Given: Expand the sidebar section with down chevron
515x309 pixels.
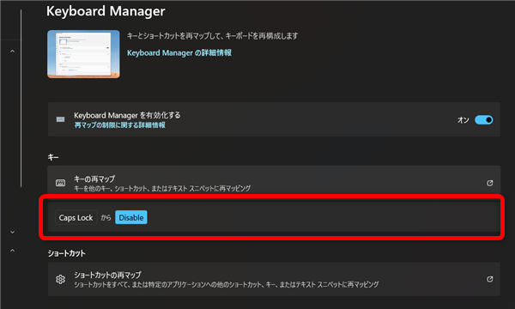Looking at the screenshot, I should 13,232.
